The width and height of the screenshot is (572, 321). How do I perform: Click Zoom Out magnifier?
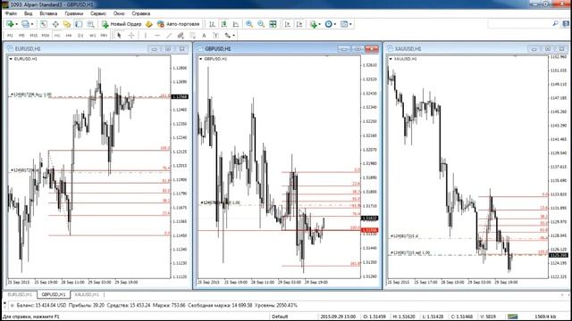[x=261, y=24]
